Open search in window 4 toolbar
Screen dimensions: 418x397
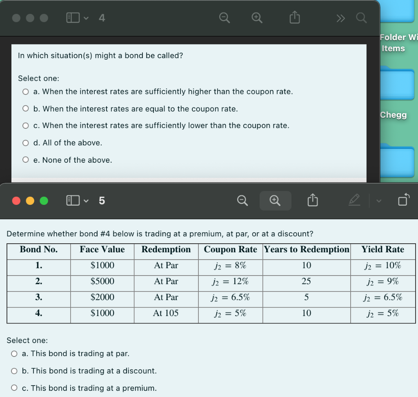[361, 18]
